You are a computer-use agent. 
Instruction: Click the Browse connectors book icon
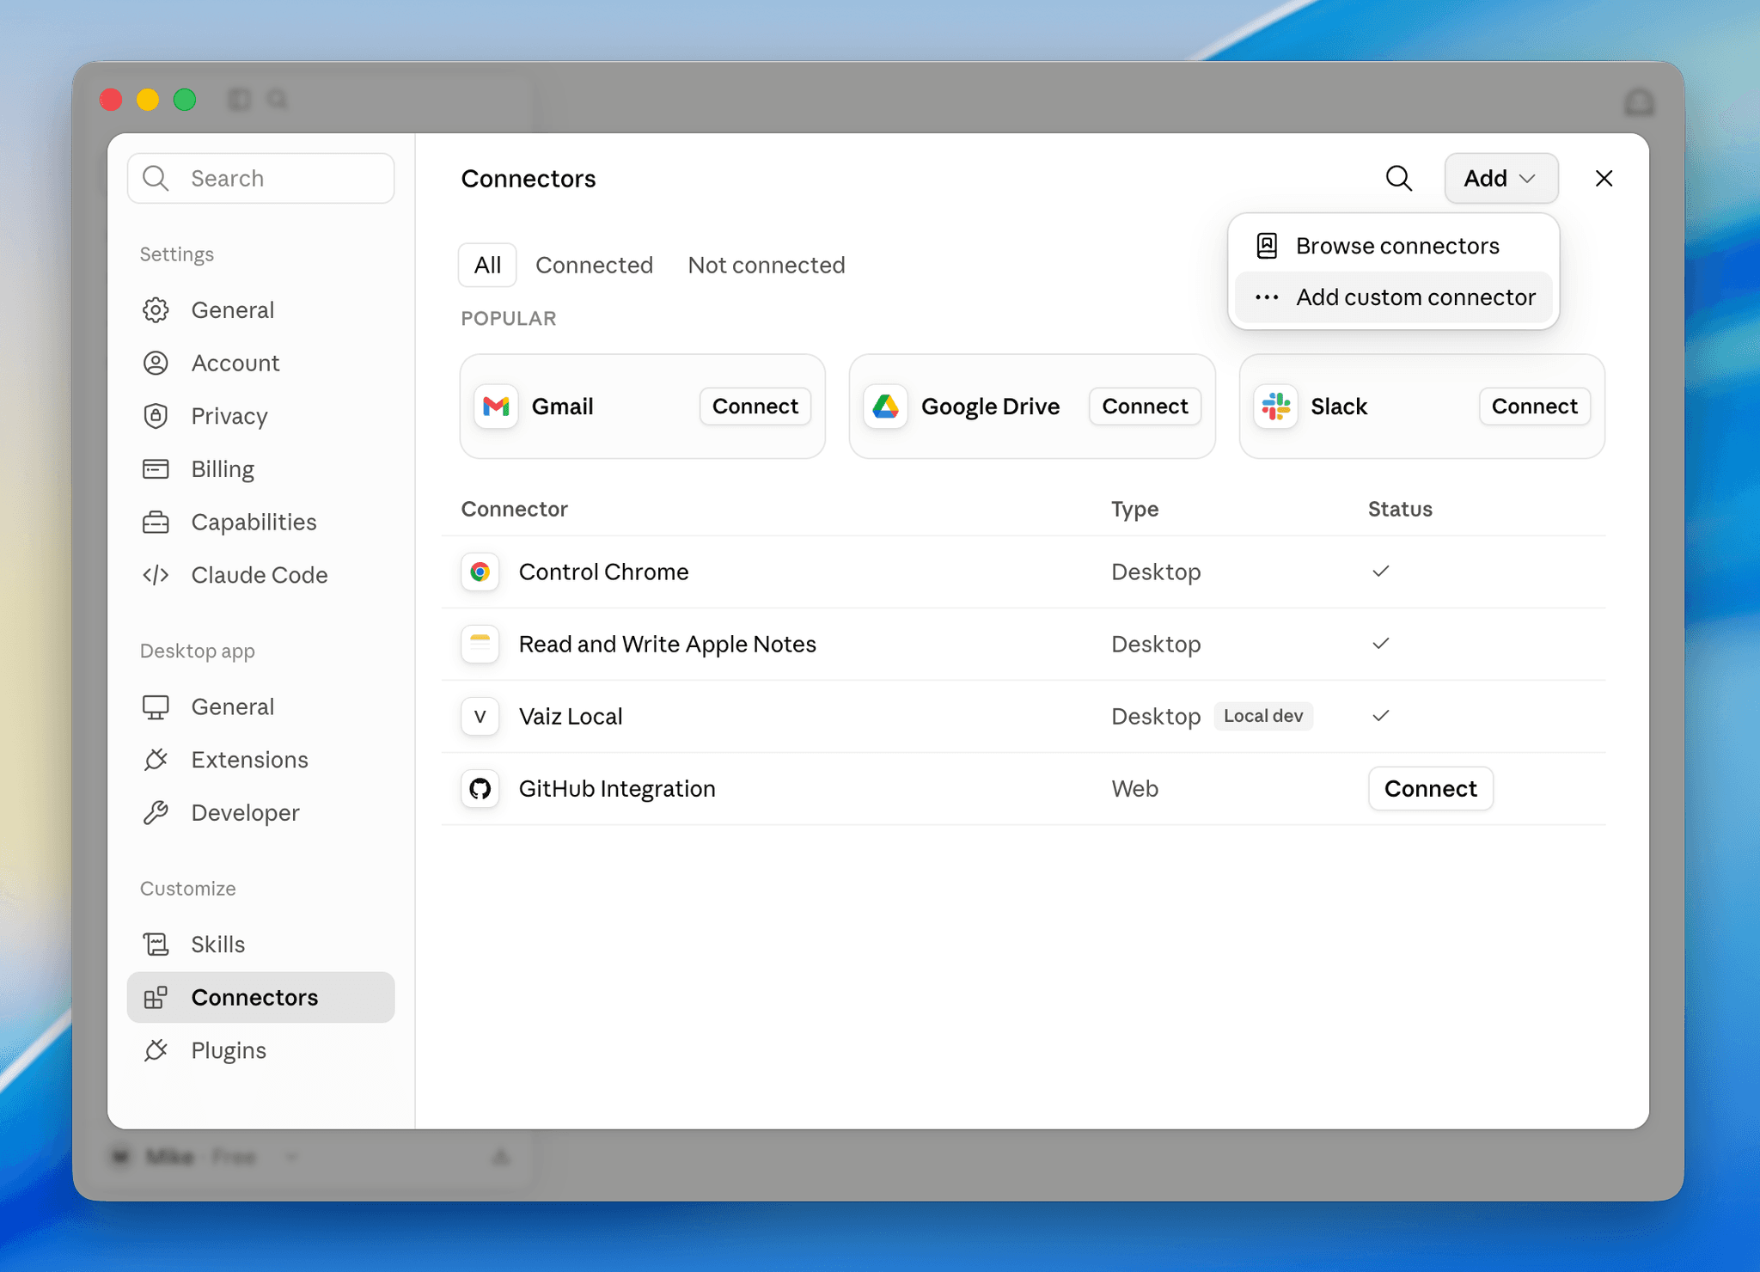[1267, 246]
